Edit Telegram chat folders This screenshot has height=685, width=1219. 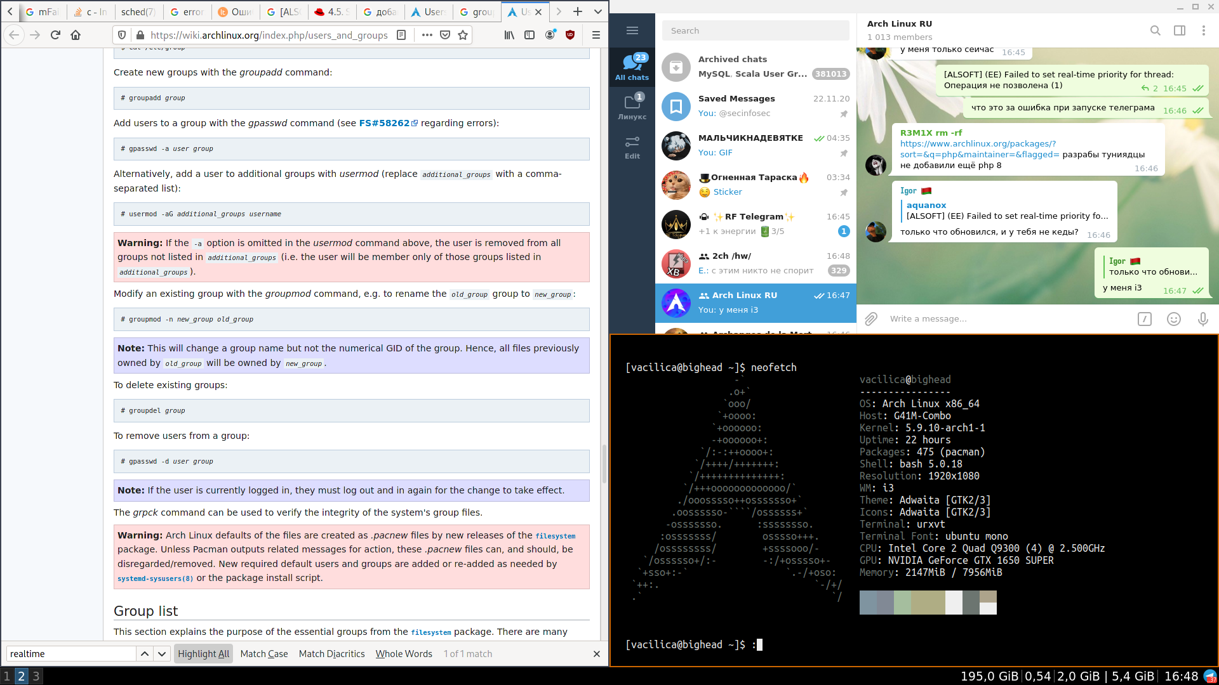tap(632, 148)
